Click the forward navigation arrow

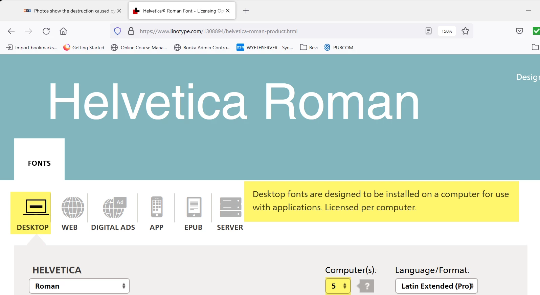click(29, 31)
